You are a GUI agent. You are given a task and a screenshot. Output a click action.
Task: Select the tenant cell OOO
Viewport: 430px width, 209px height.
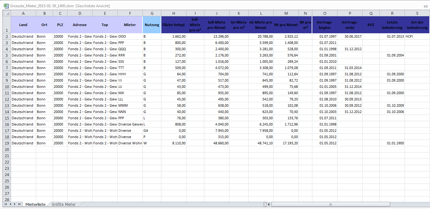pos(130,36)
